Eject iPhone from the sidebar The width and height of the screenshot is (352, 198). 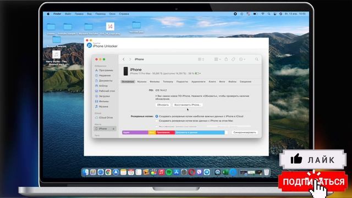pos(113,129)
